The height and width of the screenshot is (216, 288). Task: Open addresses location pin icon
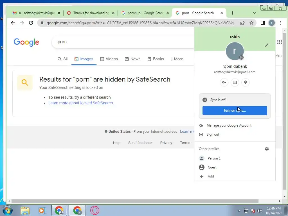coord(245,82)
